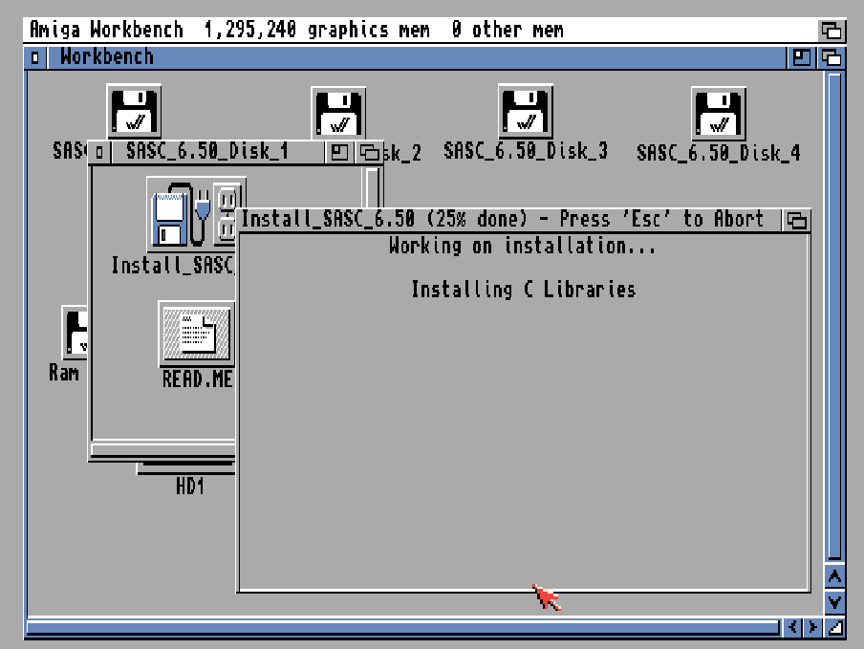Click the HD1 drive label
864x649 pixels.
pyautogui.click(x=190, y=486)
